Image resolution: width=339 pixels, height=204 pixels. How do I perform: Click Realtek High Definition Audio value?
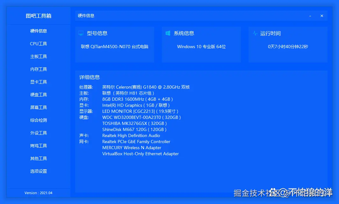click(131, 135)
